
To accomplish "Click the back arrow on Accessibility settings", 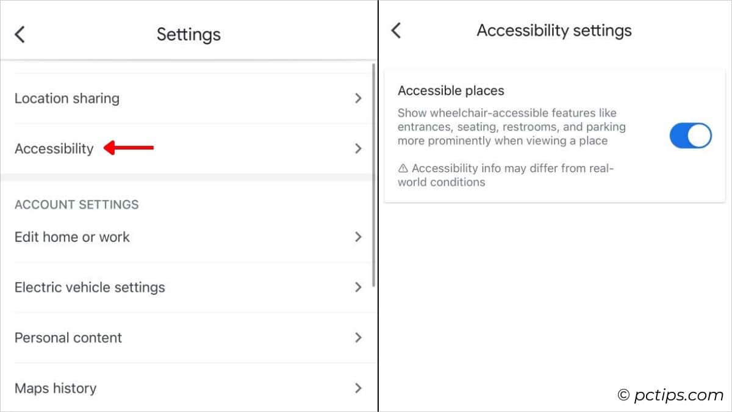I will coord(396,29).
